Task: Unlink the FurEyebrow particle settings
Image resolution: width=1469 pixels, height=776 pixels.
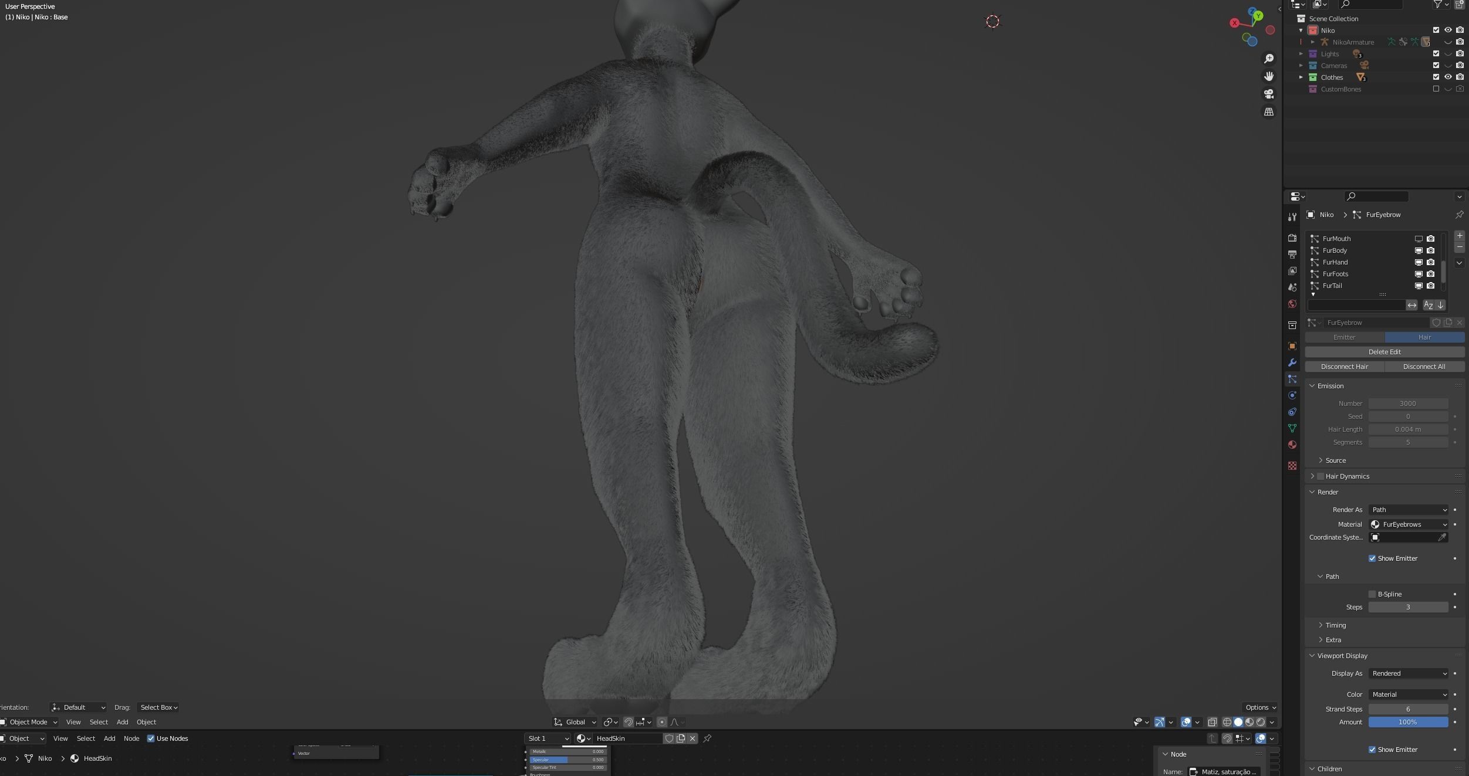Action: 1459,323
